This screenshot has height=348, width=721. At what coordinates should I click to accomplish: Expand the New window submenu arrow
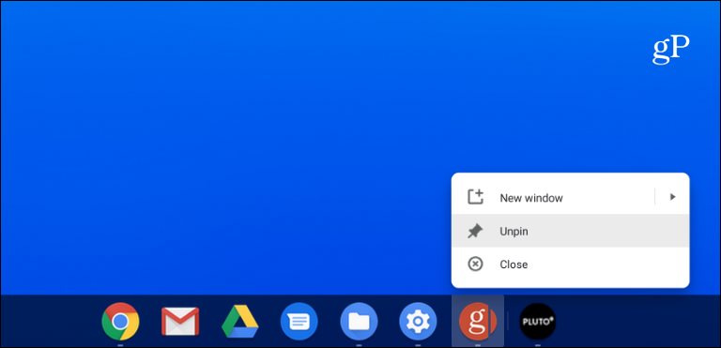click(x=672, y=197)
